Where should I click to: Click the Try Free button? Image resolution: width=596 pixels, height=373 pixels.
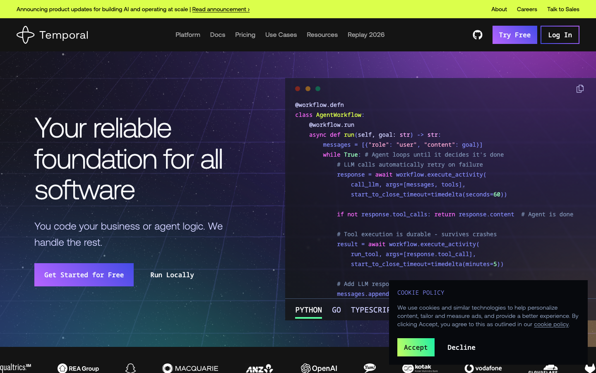click(514, 35)
